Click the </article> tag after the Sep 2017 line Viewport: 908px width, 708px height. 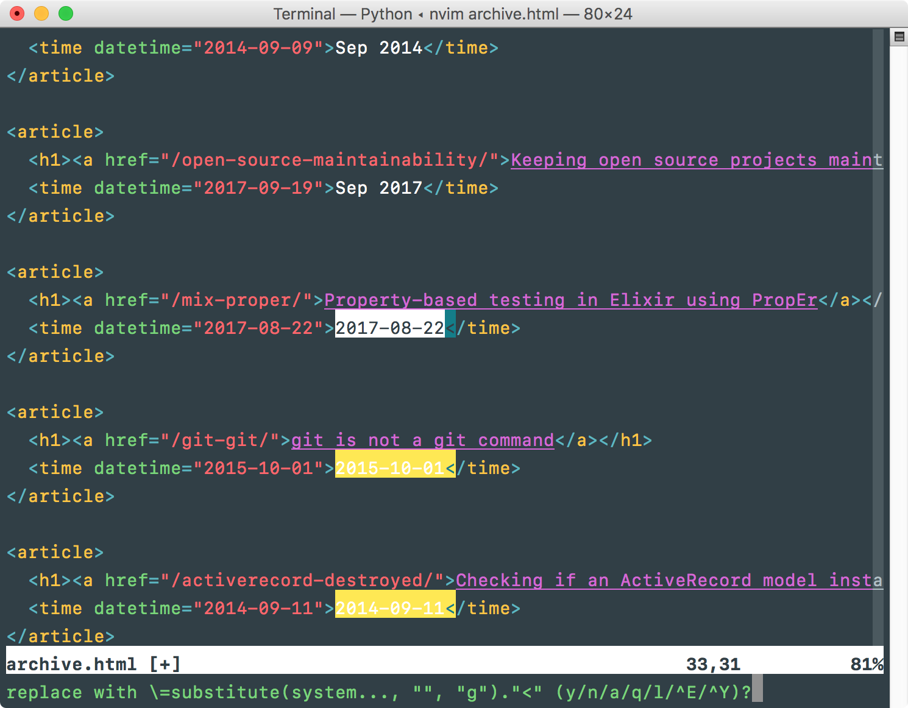click(61, 216)
